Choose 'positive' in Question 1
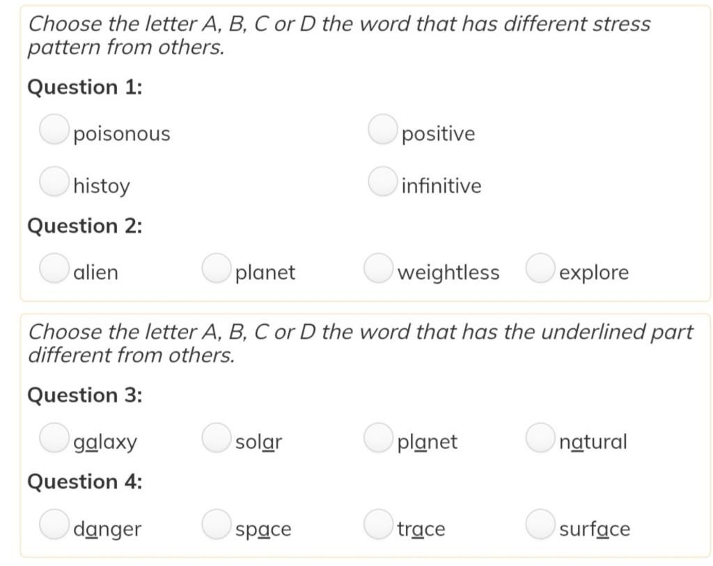This screenshot has height=566, width=713. point(382,130)
